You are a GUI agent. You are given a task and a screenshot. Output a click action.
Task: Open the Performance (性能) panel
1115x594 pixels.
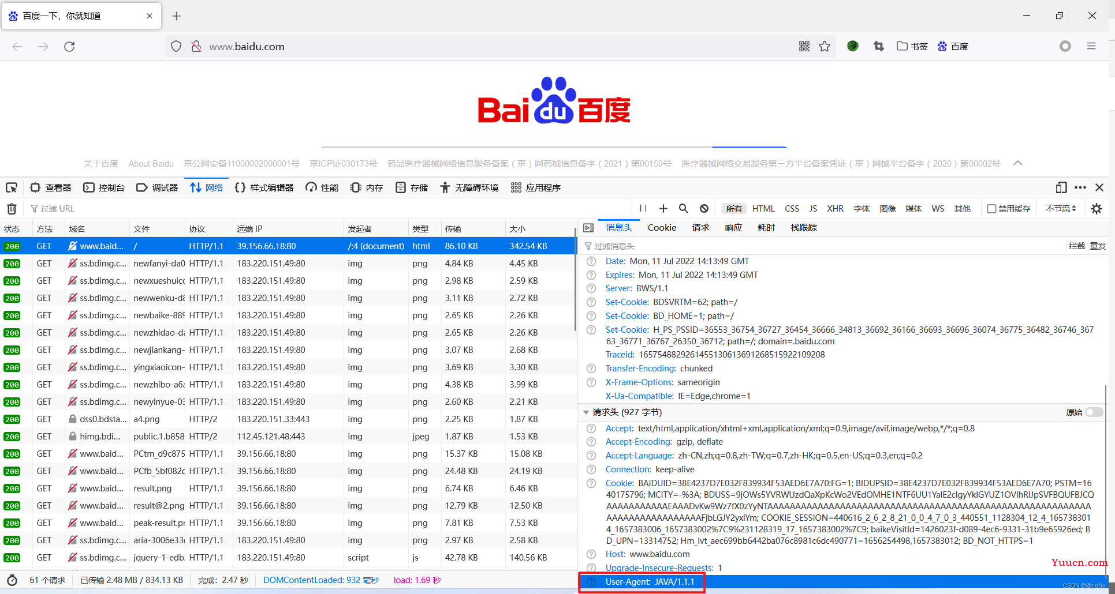[x=322, y=187]
